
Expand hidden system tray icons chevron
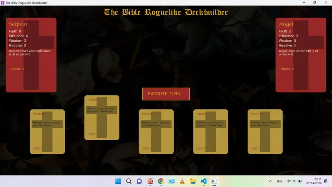pos(270,181)
